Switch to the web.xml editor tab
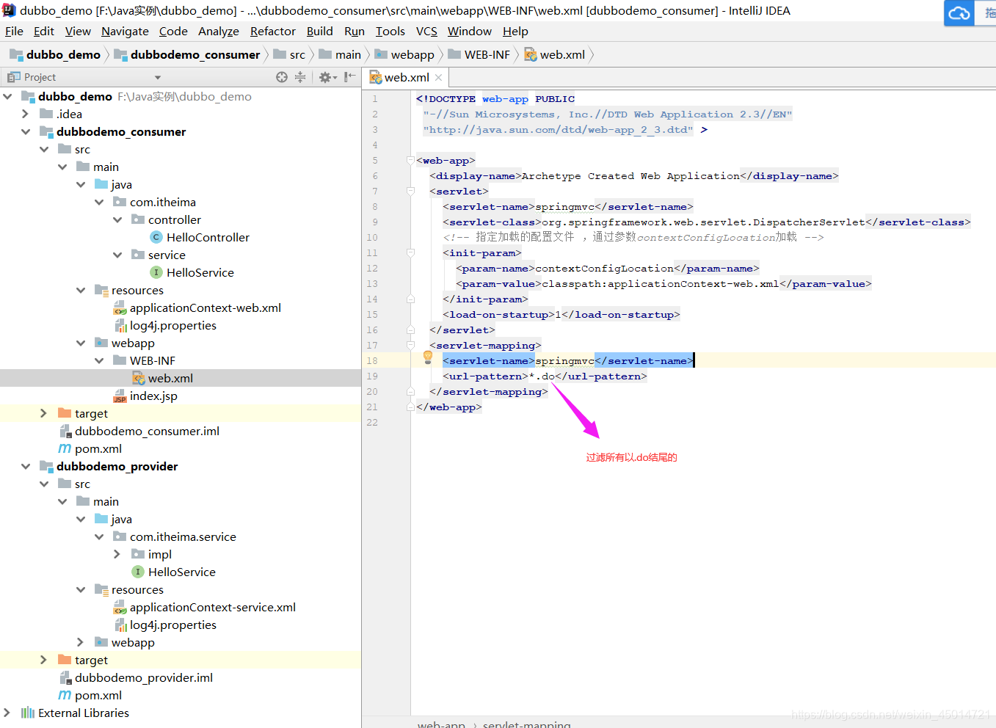 pos(406,77)
